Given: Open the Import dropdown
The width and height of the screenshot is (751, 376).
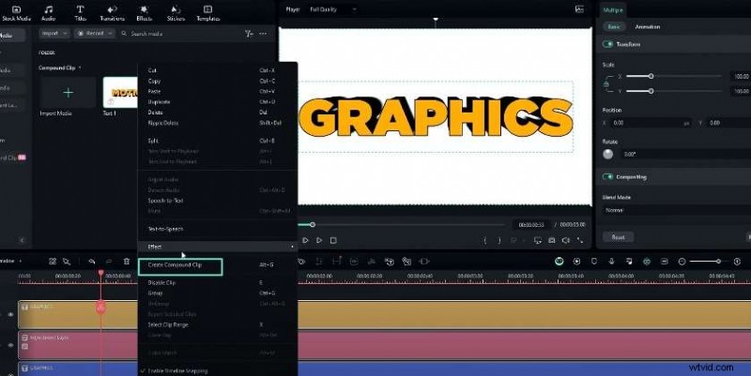Looking at the screenshot, I should tap(54, 34).
